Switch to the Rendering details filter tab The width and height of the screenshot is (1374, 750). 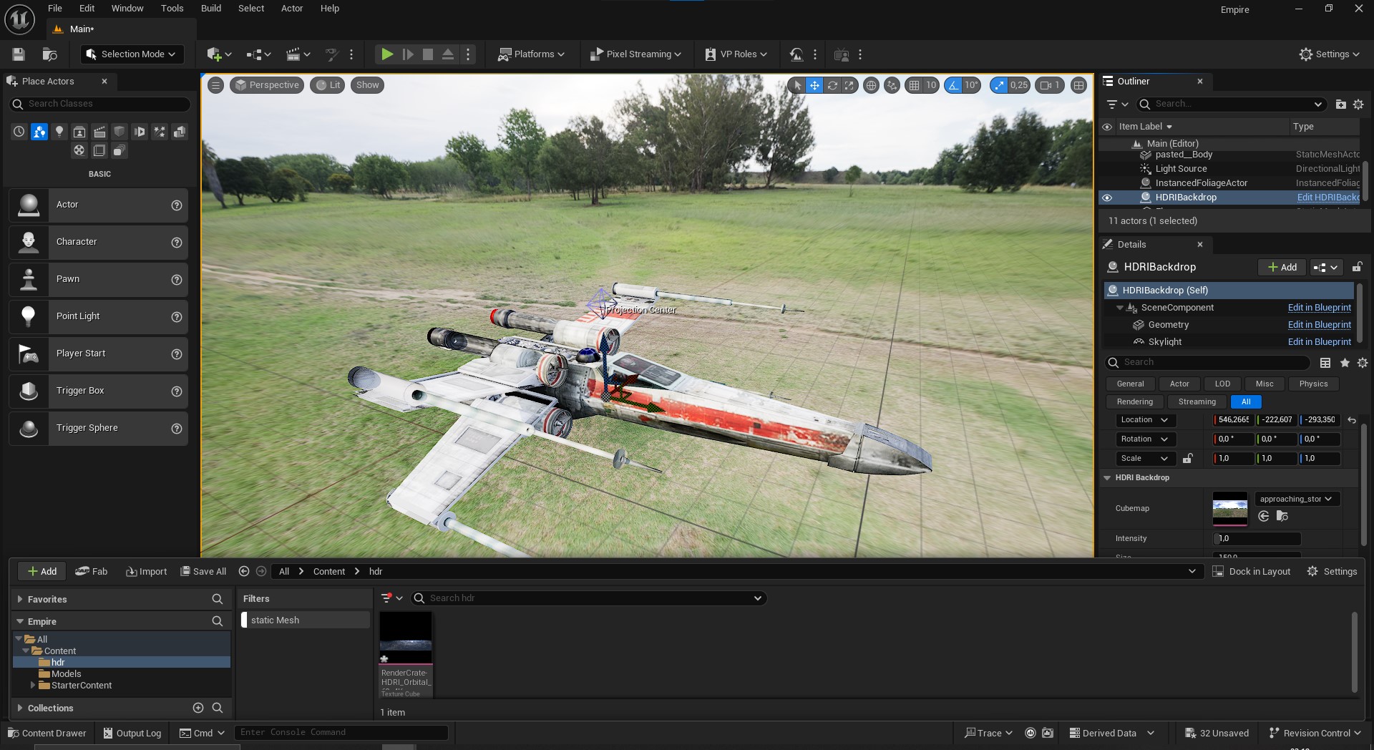[1134, 402]
